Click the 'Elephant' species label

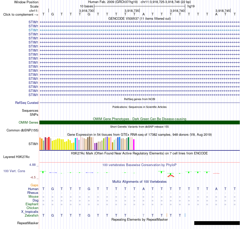[x=32, y=204]
